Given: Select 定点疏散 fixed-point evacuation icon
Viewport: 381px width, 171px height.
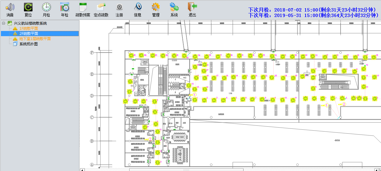Looking at the screenshot, I should pyautogui.click(x=101, y=7).
